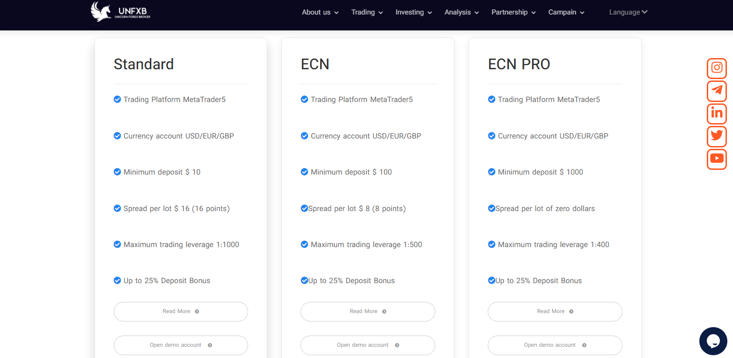Click Read More under Standard account
The width and height of the screenshot is (733, 358).
pyautogui.click(x=181, y=312)
